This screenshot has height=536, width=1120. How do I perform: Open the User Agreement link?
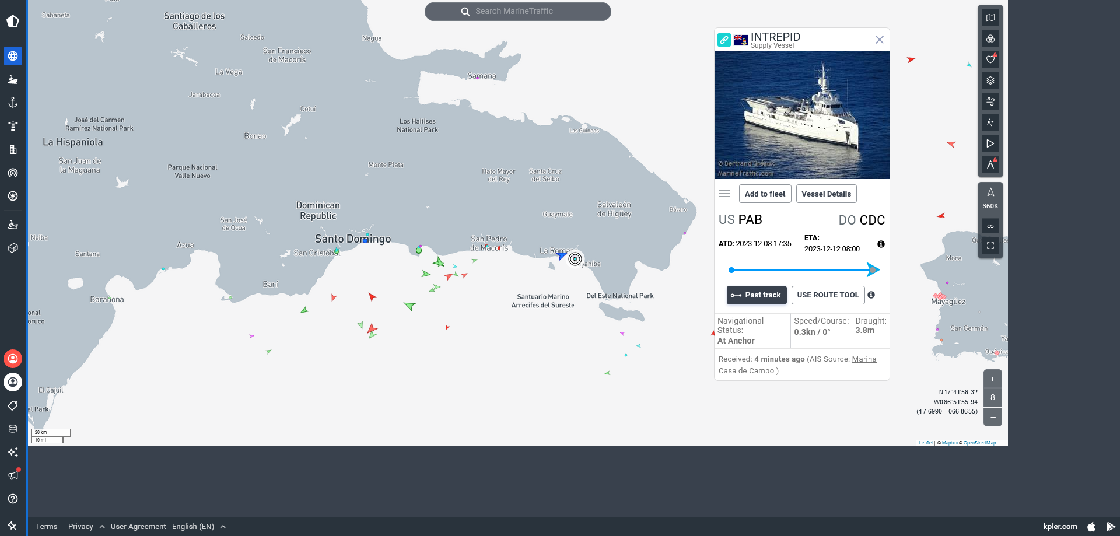pyautogui.click(x=138, y=527)
